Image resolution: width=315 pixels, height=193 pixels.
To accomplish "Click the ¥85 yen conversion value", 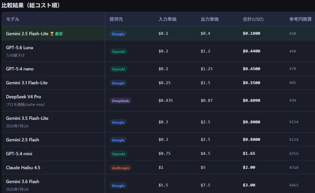I will coord(293,82).
